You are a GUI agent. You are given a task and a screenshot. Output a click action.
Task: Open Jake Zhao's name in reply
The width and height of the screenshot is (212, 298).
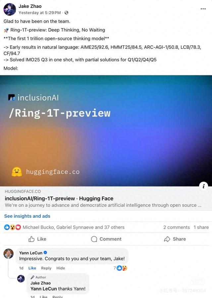[x=41, y=283]
